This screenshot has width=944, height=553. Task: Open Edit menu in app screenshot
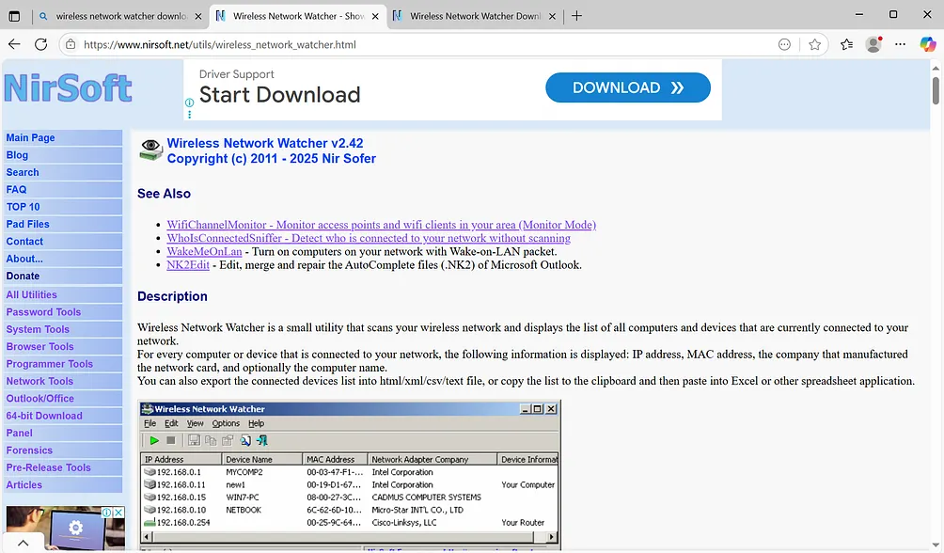[x=171, y=423]
